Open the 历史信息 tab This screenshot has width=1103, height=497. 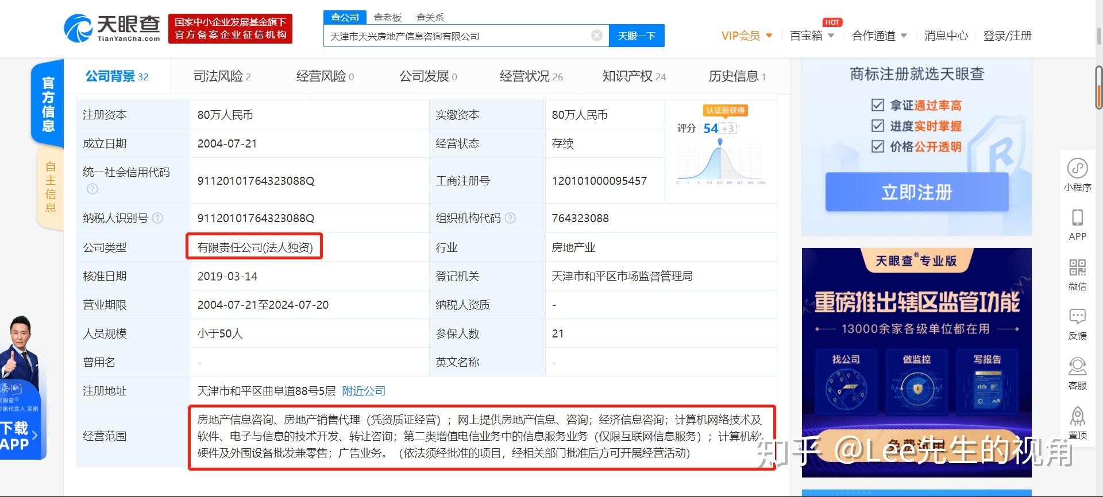coord(737,76)
